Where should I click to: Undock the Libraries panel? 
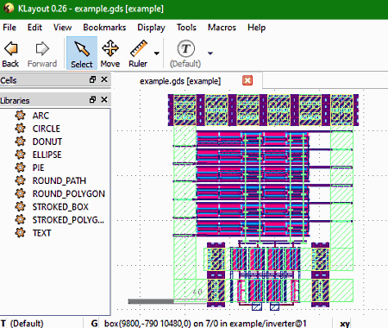click(x=92, y=99)
